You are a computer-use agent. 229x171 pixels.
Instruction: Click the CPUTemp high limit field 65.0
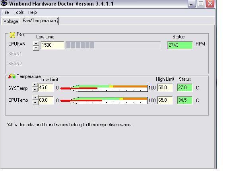click(165, 100)
